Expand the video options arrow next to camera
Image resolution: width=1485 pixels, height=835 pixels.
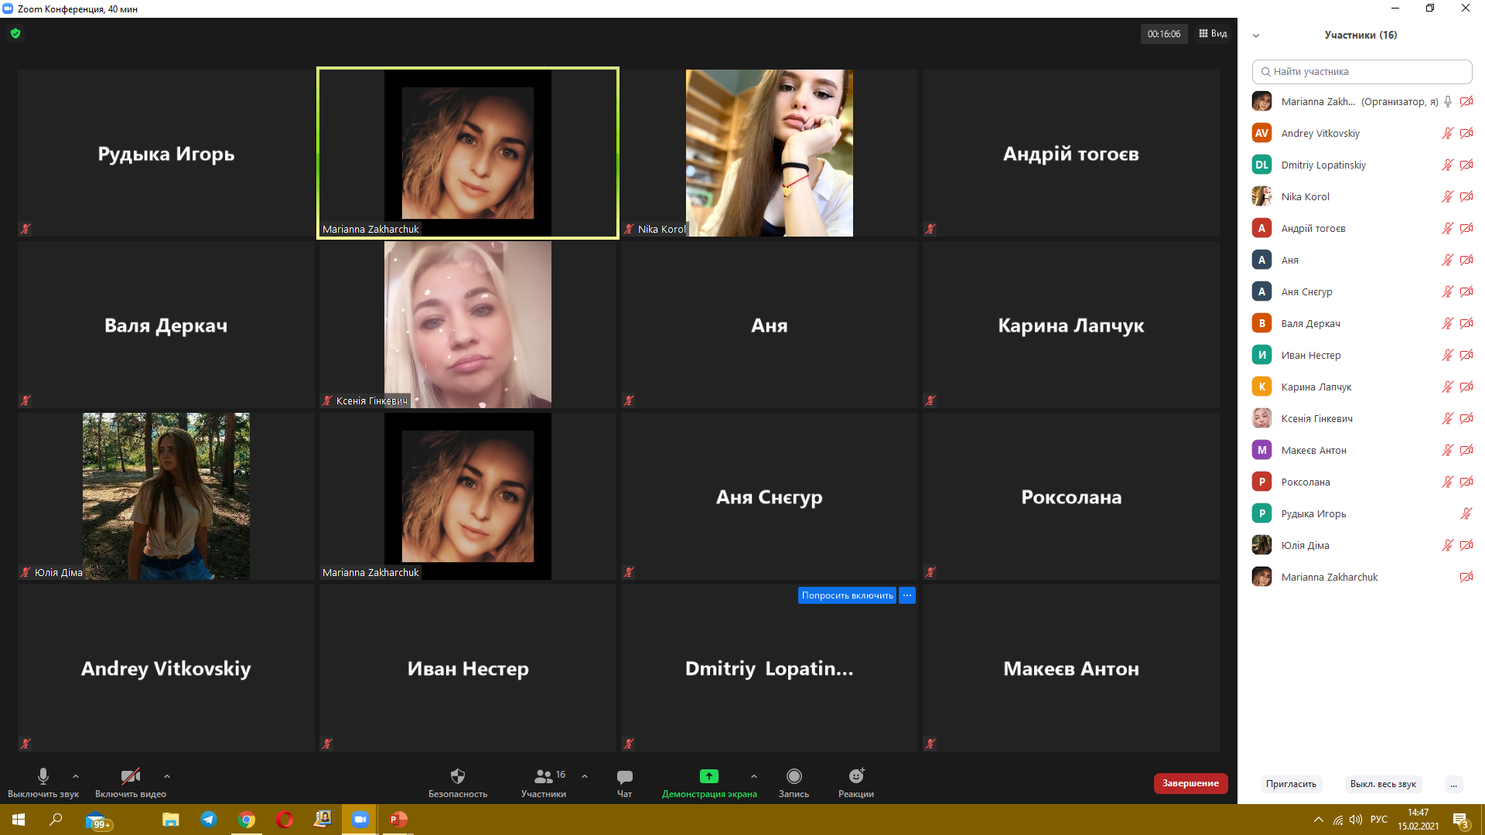click(167, 776)
